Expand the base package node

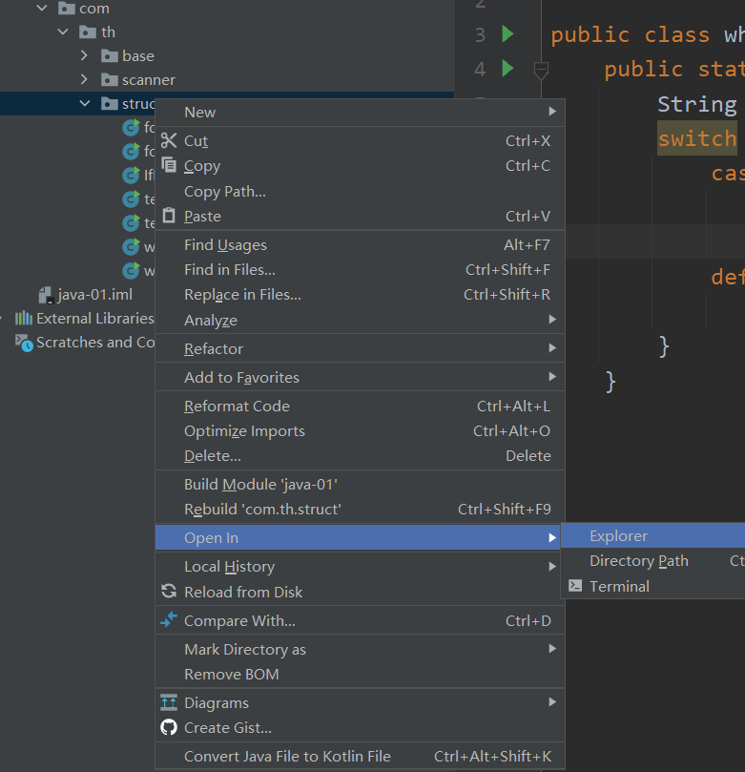point(84,55)
